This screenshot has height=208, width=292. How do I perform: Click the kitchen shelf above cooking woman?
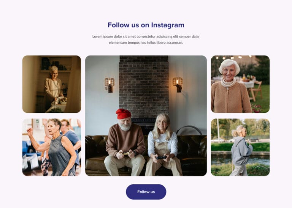pyautogui.click(x=56, y=71)
